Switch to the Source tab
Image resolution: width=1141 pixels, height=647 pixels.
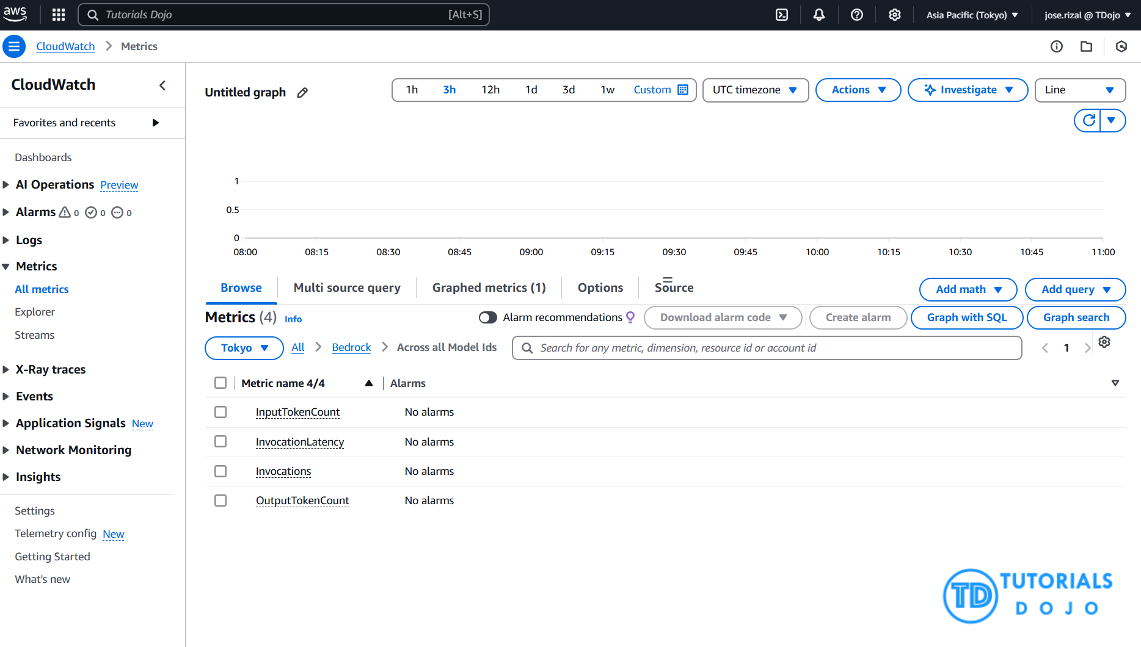point(674,287)
